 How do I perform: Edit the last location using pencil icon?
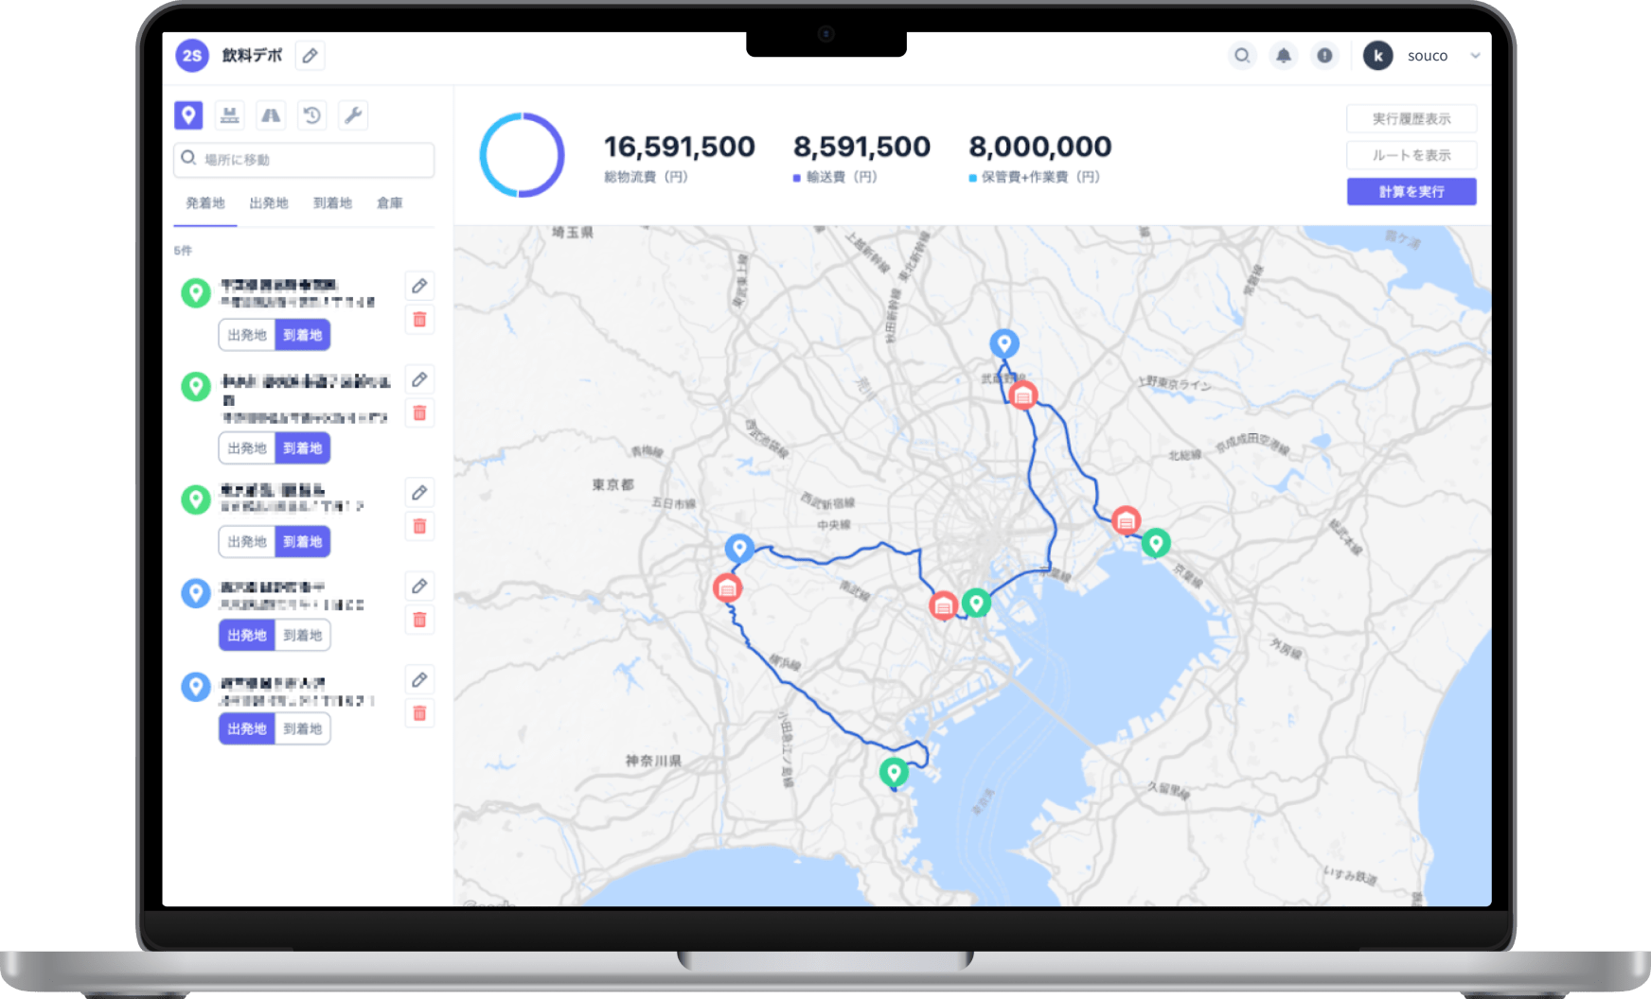[x=419, y=679]
